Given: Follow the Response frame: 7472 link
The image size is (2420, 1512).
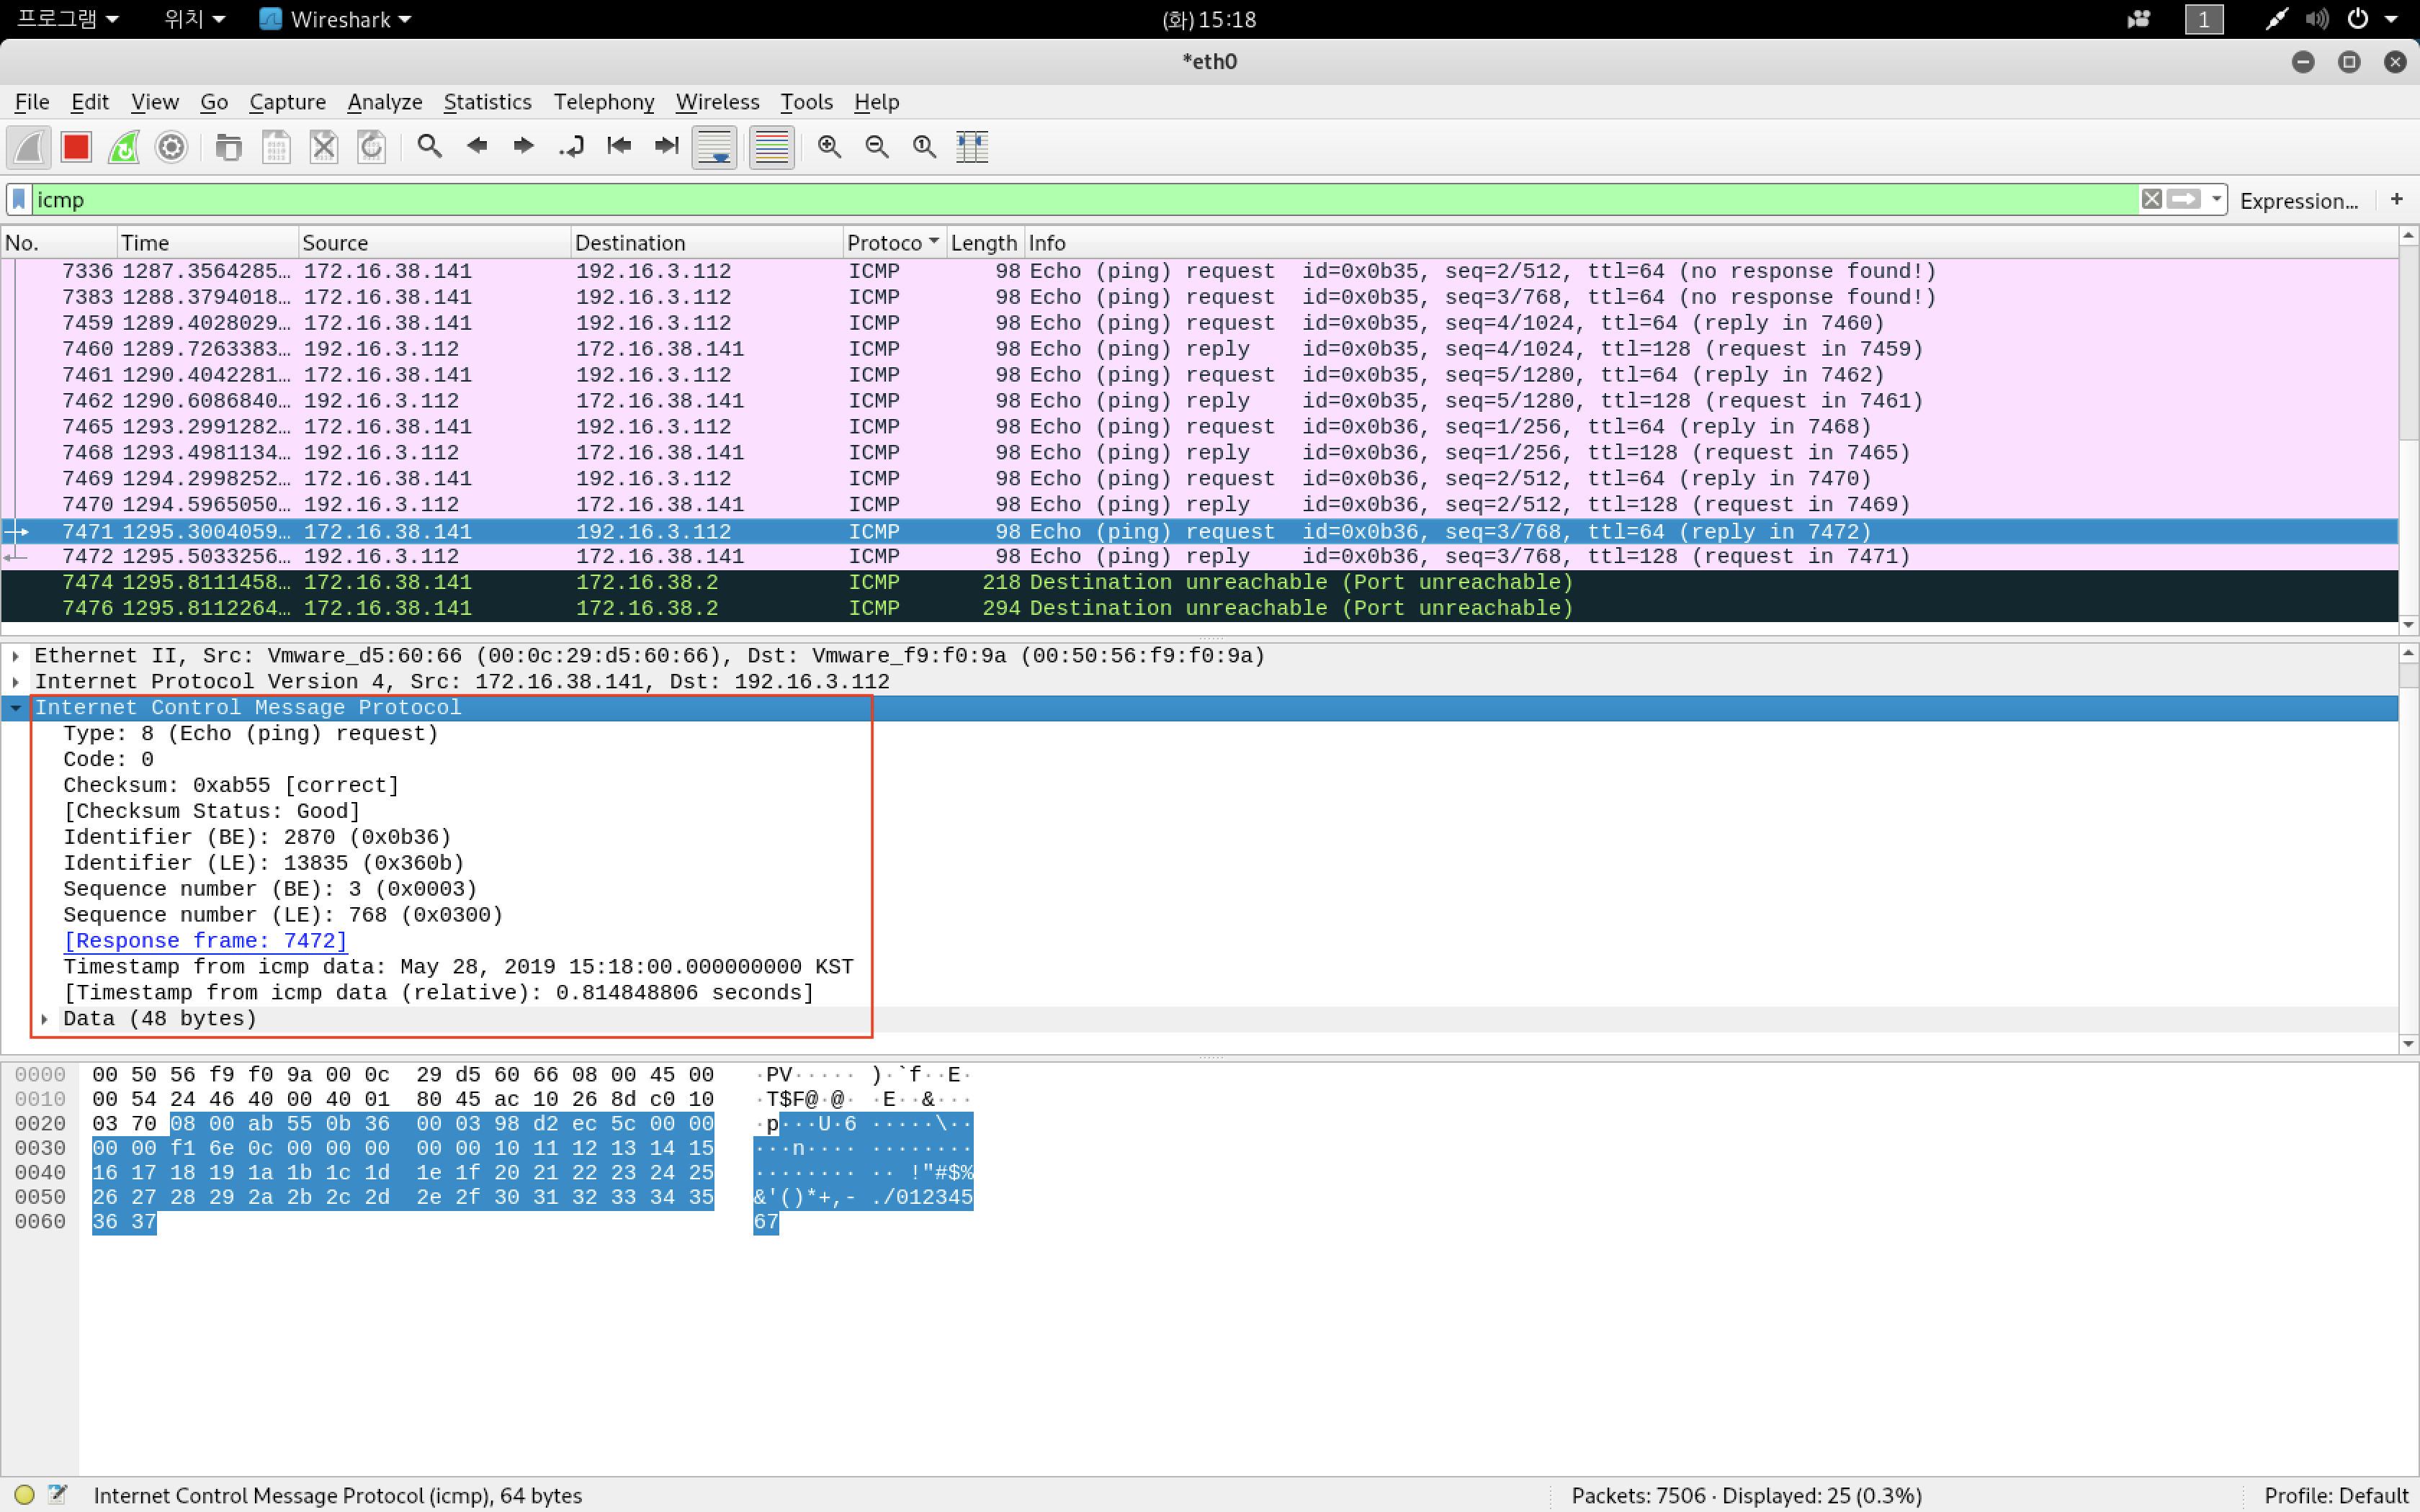Looking at the screenshot, I should coord(205,941).
